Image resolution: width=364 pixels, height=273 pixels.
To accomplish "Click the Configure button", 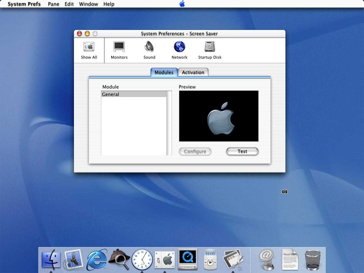I will pos(195,151).
